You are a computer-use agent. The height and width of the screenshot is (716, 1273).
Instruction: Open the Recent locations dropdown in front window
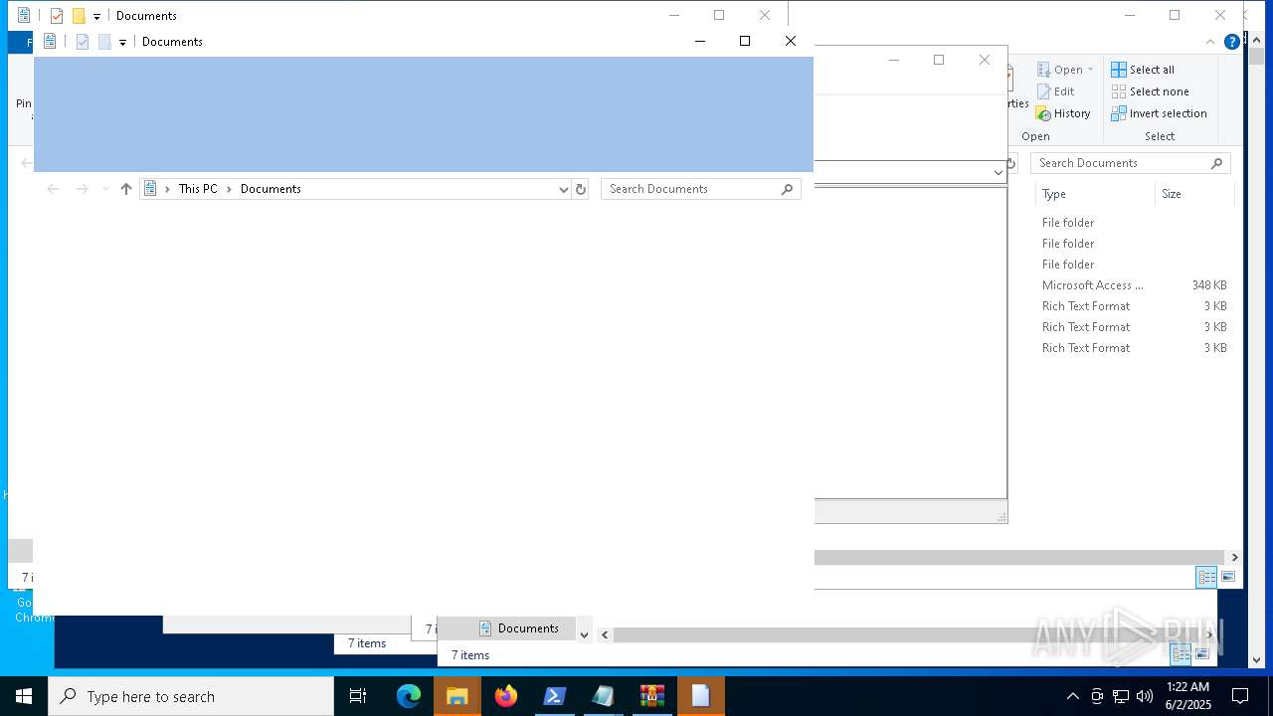point(105,189)
